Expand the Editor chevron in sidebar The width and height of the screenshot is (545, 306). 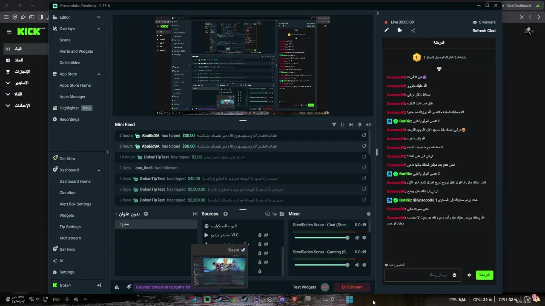coord(99,17)
